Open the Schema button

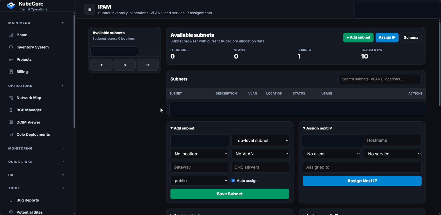(x=411, y=37)
